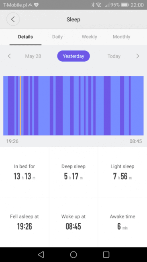Tap battery icon in status bar

click(125, 5)
